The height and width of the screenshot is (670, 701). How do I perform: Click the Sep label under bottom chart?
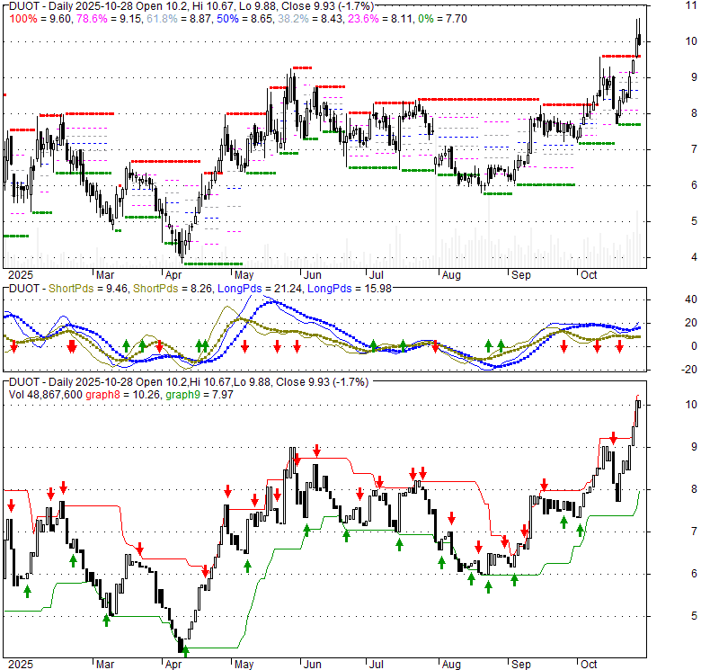click(521, 665)
